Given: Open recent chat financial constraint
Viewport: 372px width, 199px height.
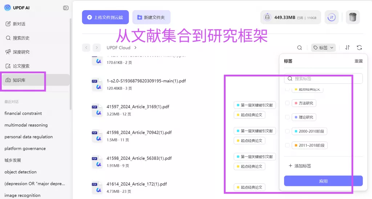Looking at the screenshot, I should coord(23,113).
